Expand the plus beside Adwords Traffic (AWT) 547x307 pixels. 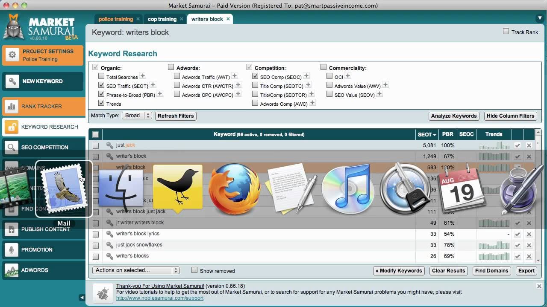(235, 76)
